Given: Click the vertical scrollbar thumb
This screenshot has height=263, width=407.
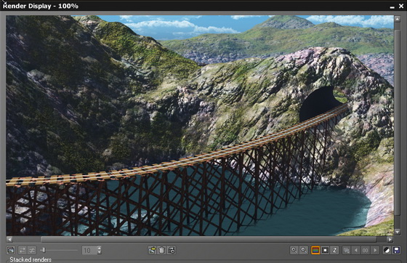Looking at the screenshot, I should point(398,123).
